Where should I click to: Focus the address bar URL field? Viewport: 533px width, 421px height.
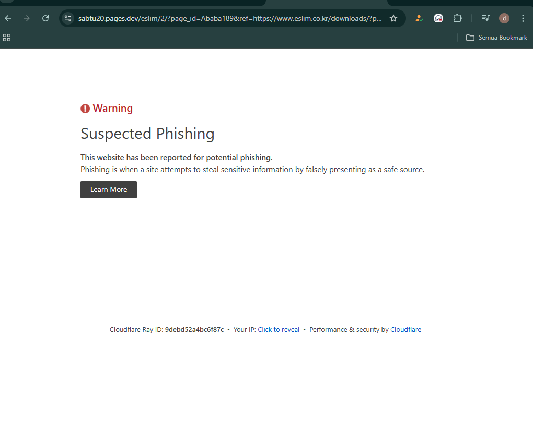[x=230, y=18]
